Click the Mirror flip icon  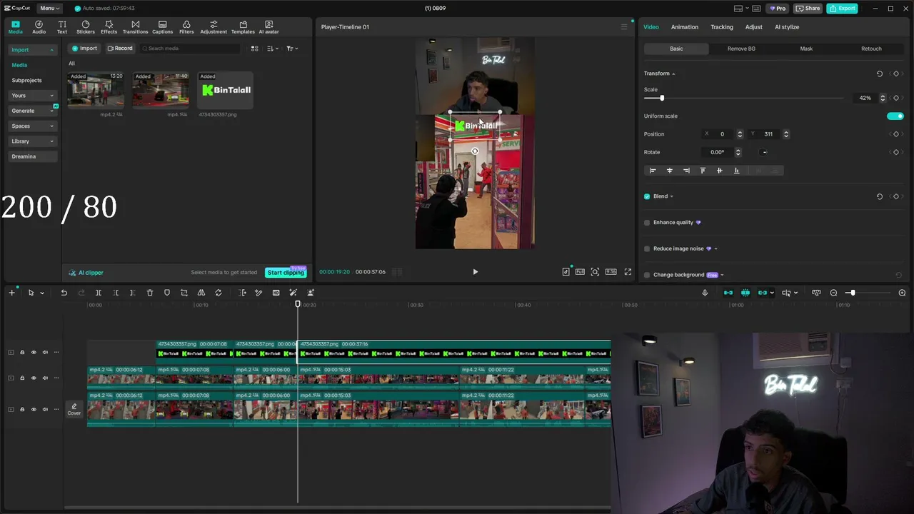pyautogui.click(x=201, y=293)
